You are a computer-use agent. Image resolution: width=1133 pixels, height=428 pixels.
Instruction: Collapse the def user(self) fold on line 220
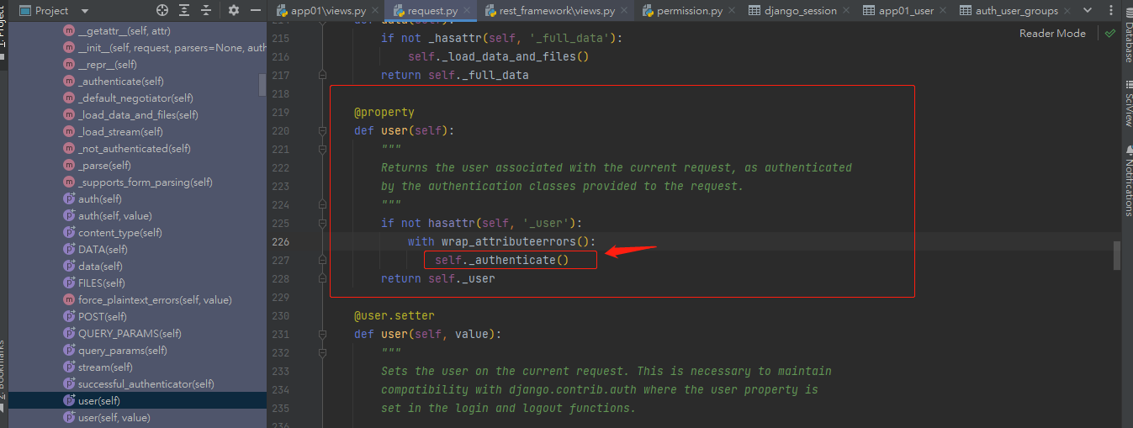point(322,130)
